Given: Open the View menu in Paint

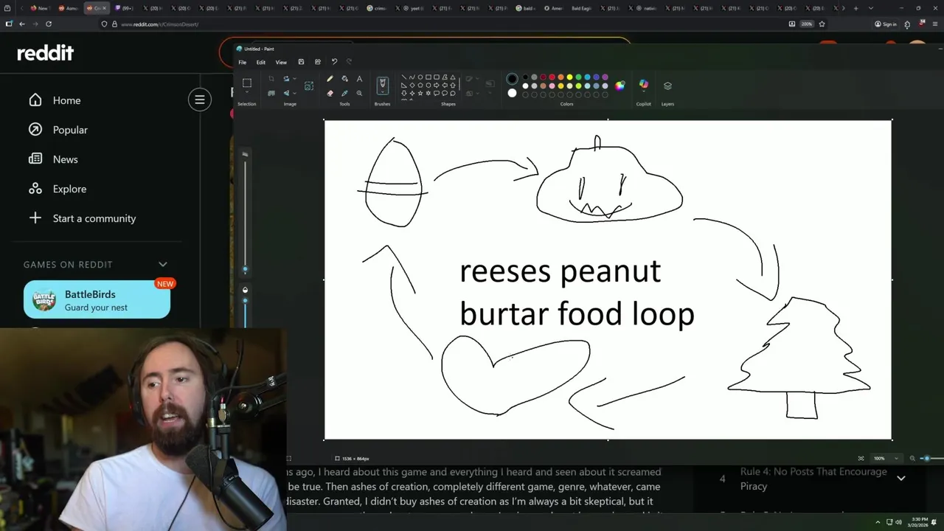Looking at the screenshot, I should (x=281, y=62).
